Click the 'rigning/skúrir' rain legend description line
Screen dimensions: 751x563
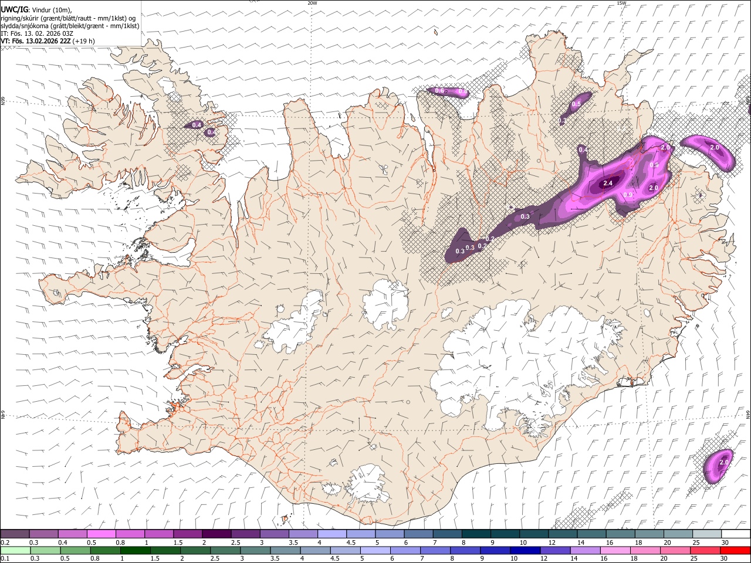click(x=68, y=18)
